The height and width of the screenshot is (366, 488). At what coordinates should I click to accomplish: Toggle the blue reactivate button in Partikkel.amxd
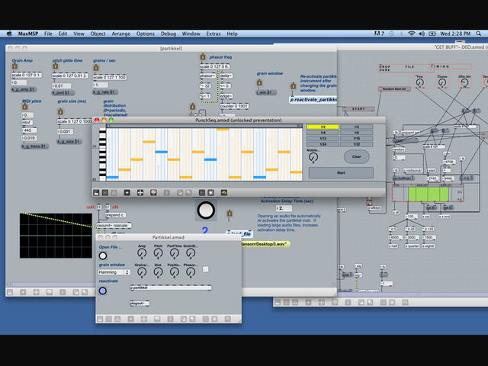[x=103, y=291]
